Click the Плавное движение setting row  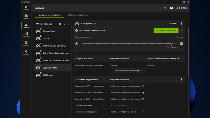(129, 105)
